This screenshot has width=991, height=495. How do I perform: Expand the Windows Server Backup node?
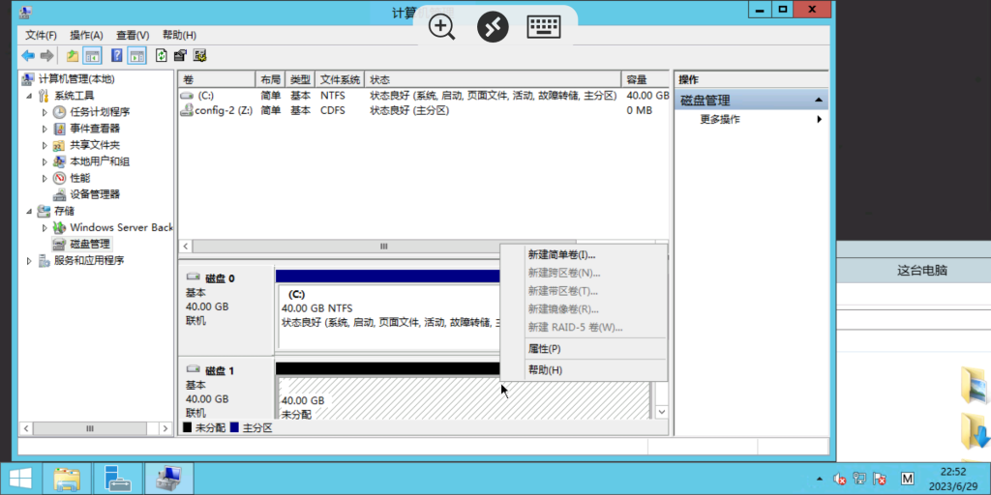(x=45, y=227)
